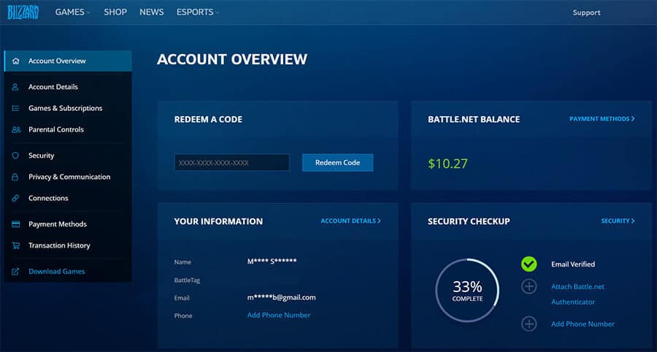The height and width of the screenshot is (352, 657).
Task: Click the credit card icon for Payment Methods
Action: [x=15, y=224]
